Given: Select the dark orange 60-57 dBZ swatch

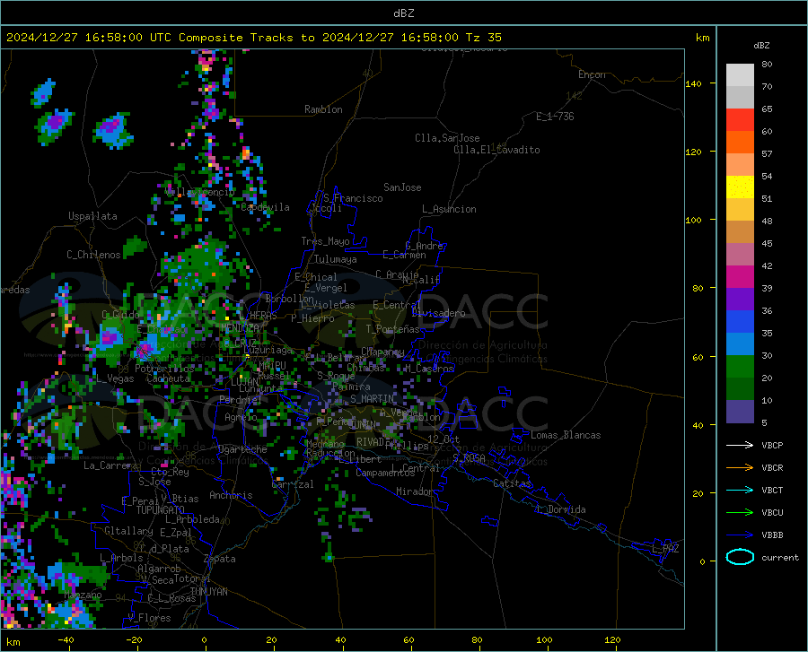Looking at the screenshot, I should pyautogui.click(x=740, y=142).
